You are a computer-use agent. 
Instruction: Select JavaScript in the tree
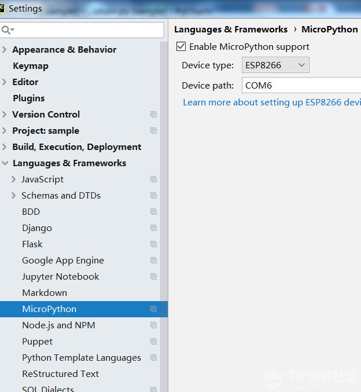pos(42,179)
